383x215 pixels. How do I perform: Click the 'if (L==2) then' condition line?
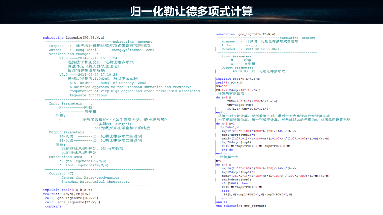pyautogui.click(x=235, y=183)
